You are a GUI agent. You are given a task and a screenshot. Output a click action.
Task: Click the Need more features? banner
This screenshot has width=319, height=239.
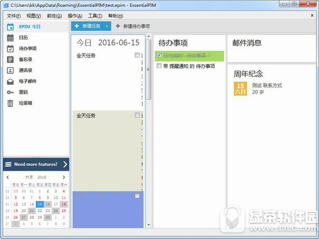tap(36, 165)
